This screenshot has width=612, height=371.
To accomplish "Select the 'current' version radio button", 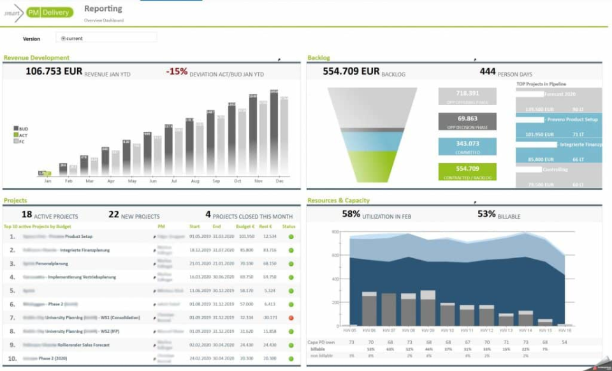I will (63, 39).
